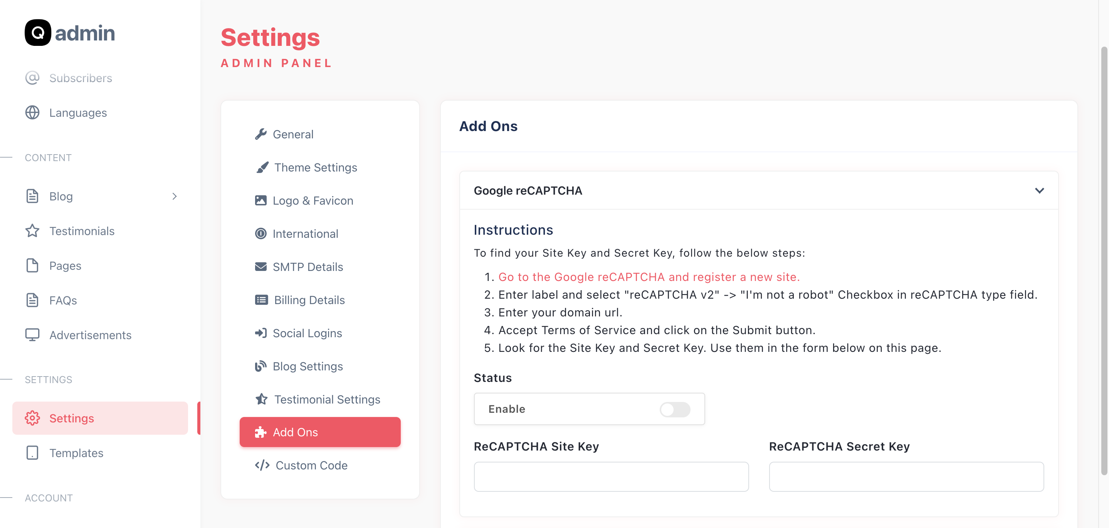
Task: Open Google reCAPTCHA register new site link
Action: pyautogui.click(x=649, y=277)
